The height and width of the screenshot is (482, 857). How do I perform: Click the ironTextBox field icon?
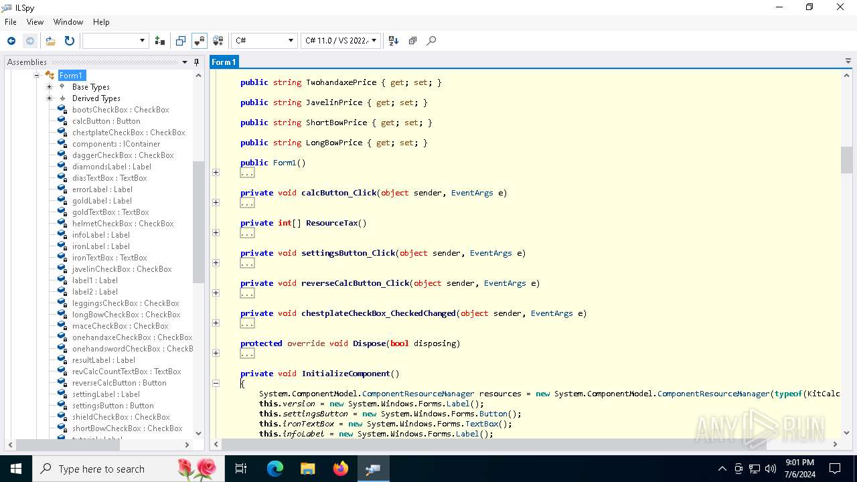[x=62, y=258]
